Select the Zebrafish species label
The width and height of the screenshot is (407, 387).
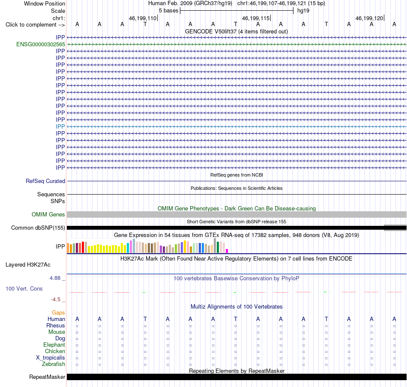54,364
